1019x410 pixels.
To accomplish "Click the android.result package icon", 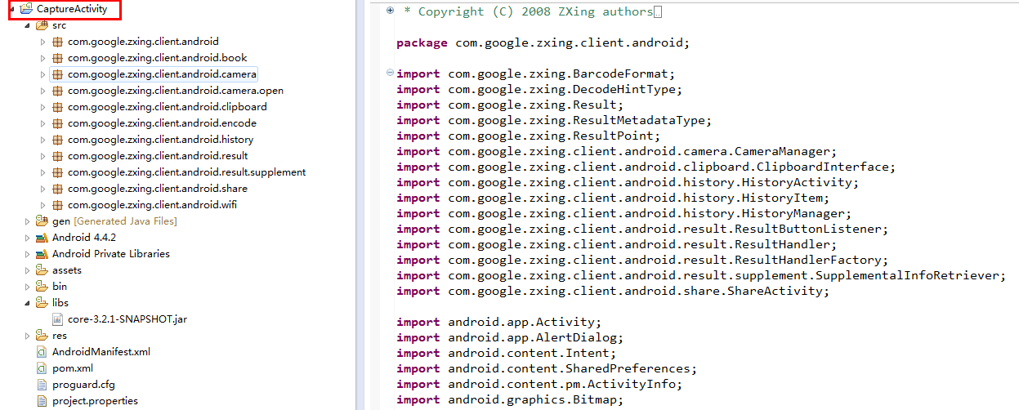I will point(57,156).
